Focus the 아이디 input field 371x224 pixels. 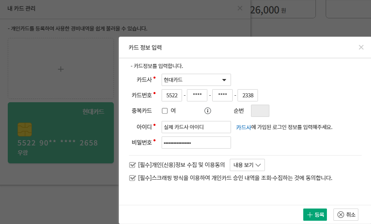tap(196, 127)
